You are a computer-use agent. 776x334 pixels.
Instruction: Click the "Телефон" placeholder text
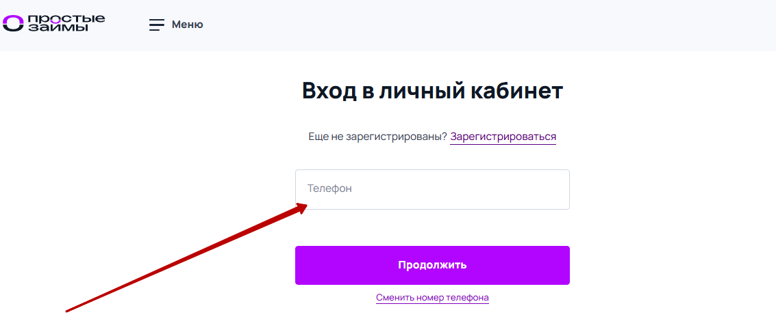[x=329, y=189]
